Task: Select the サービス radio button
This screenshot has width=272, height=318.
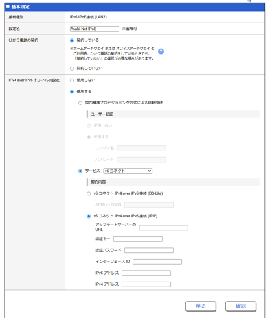Action: (x=80, y=171)
